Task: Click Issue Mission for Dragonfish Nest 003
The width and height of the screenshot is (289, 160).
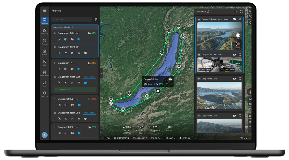Action: tap(89, 113)
